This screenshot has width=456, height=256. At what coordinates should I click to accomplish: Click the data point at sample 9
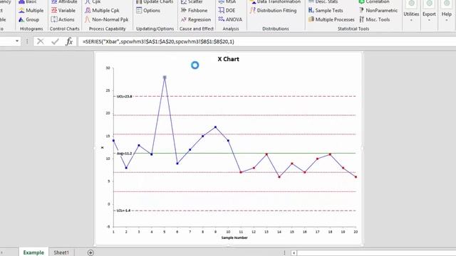tap(215, 127)
